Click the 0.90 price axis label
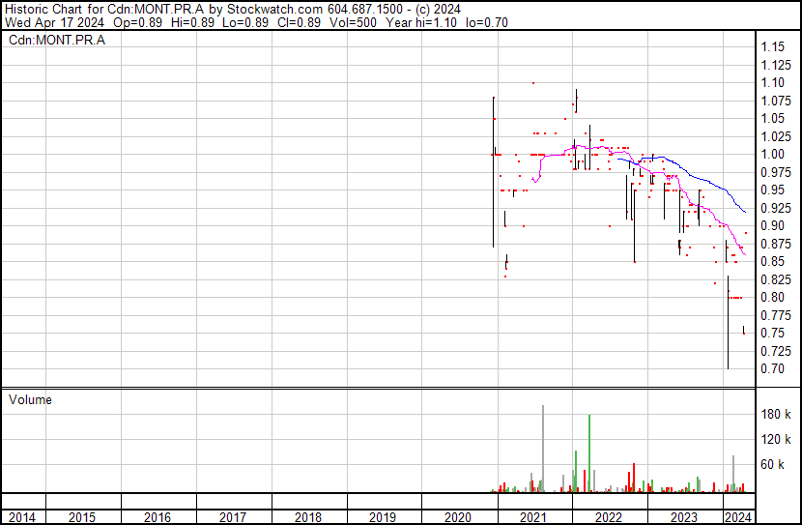Viewport: 802px width, 525px height. [x=772, y=225]
